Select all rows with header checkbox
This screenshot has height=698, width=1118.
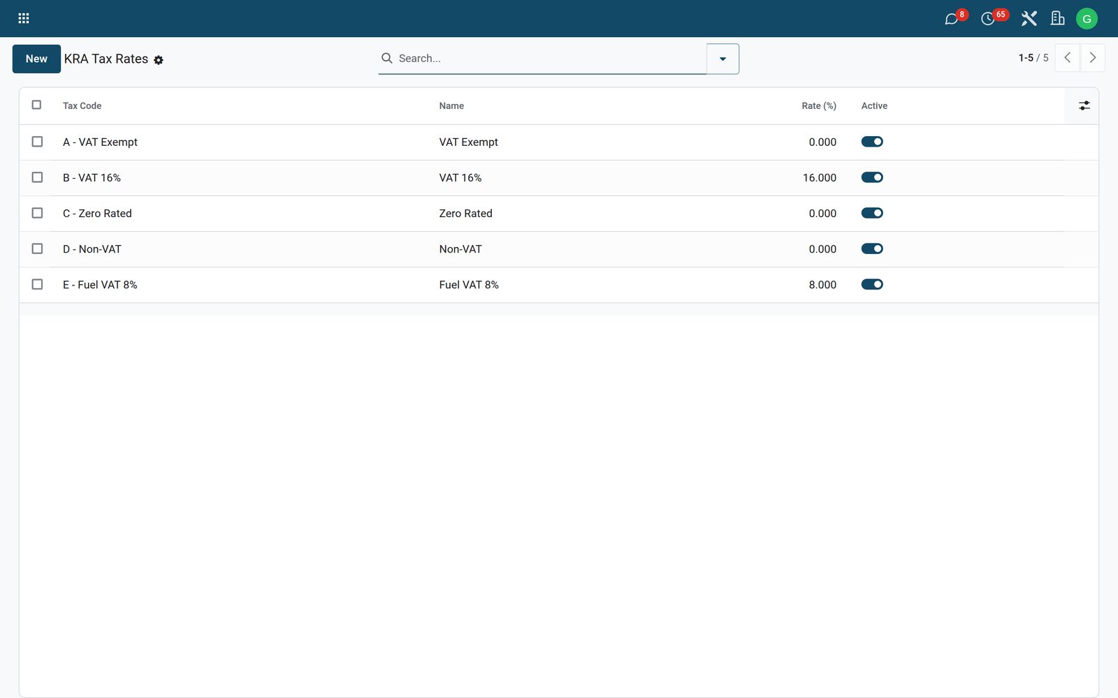[36, 105]
